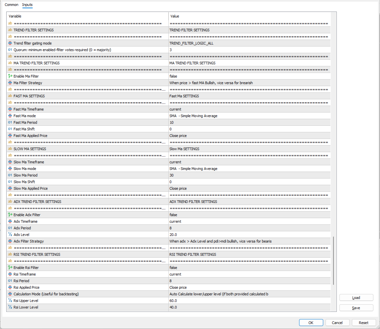Edit the Adx Level value 20.0
Viewport: 380px width, 329px height.
[249, 235]
